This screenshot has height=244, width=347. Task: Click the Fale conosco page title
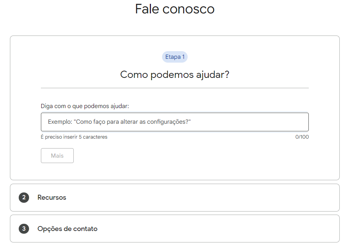(175, 9)
